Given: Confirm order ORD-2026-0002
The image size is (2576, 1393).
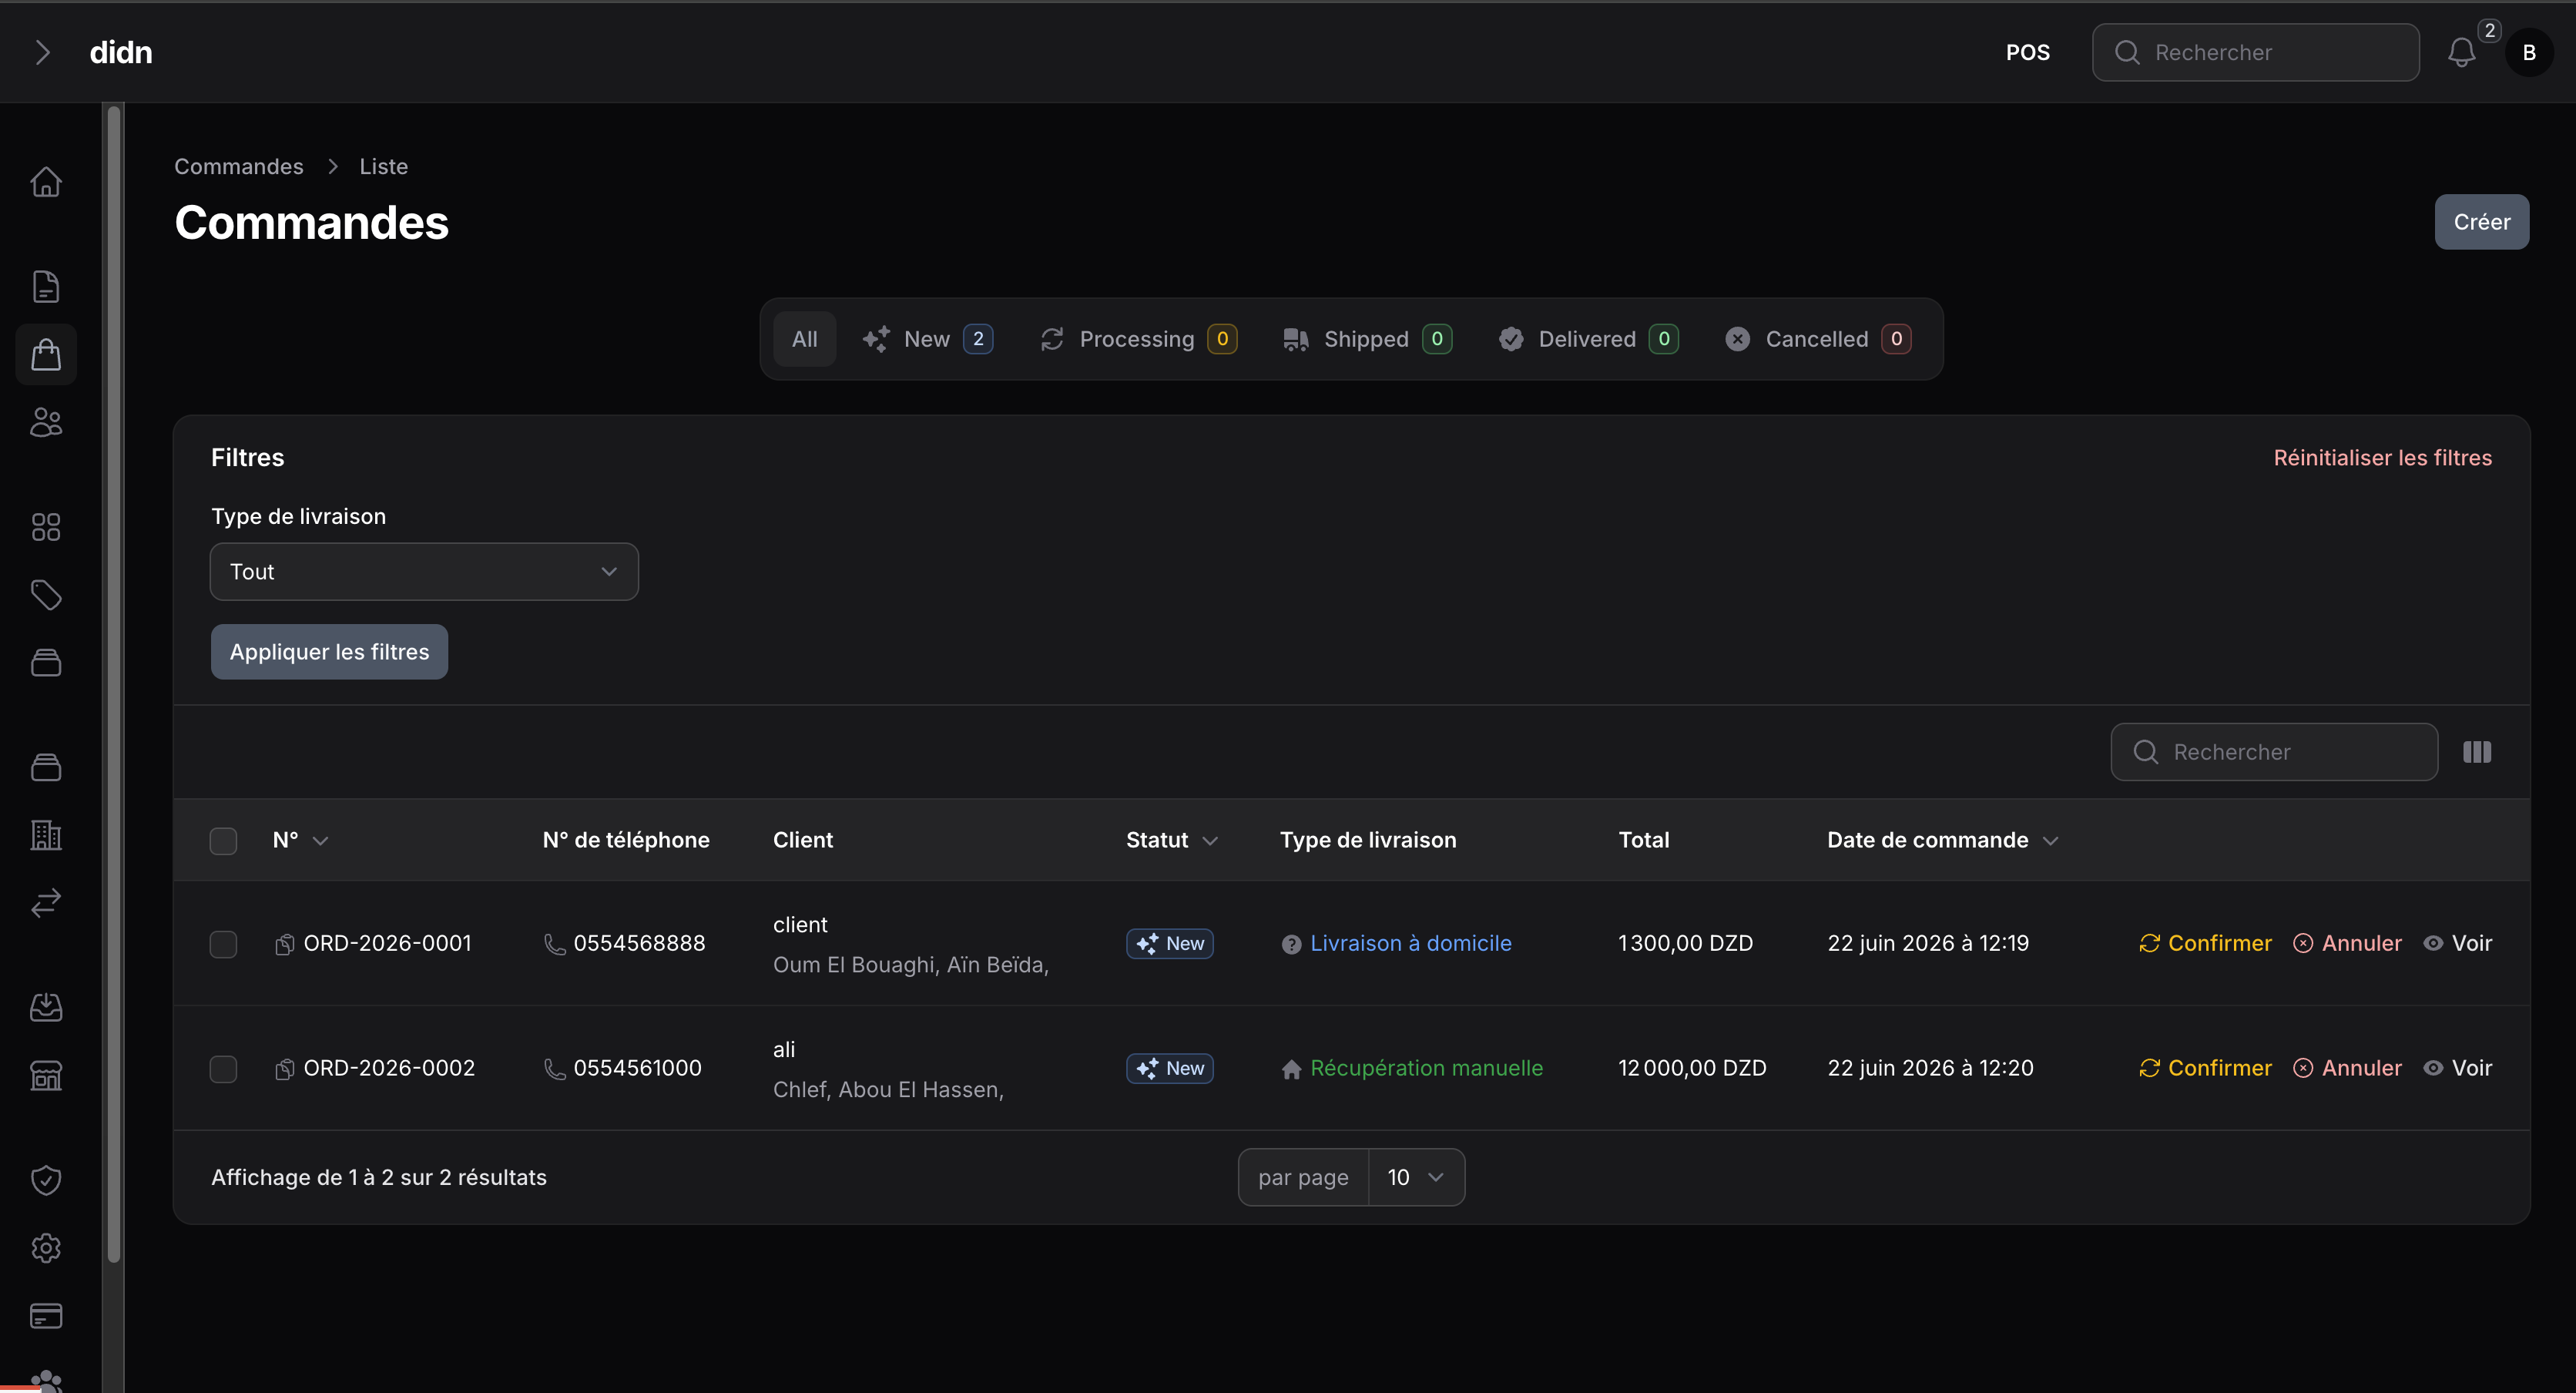Looking at the screenshot, I should [x=2205, y=1069].
